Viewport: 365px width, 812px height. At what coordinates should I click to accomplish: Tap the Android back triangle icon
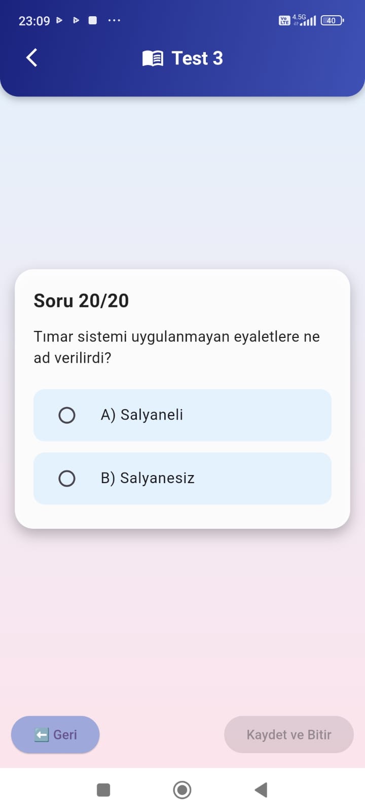pyautogui.click(x=261, y=790)
